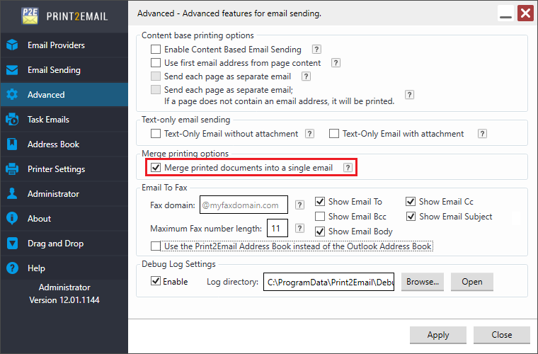Viewport: 538px width, 354px height.
Task: Click the Email Providers cube icon
Action: (x=12, y=45)
